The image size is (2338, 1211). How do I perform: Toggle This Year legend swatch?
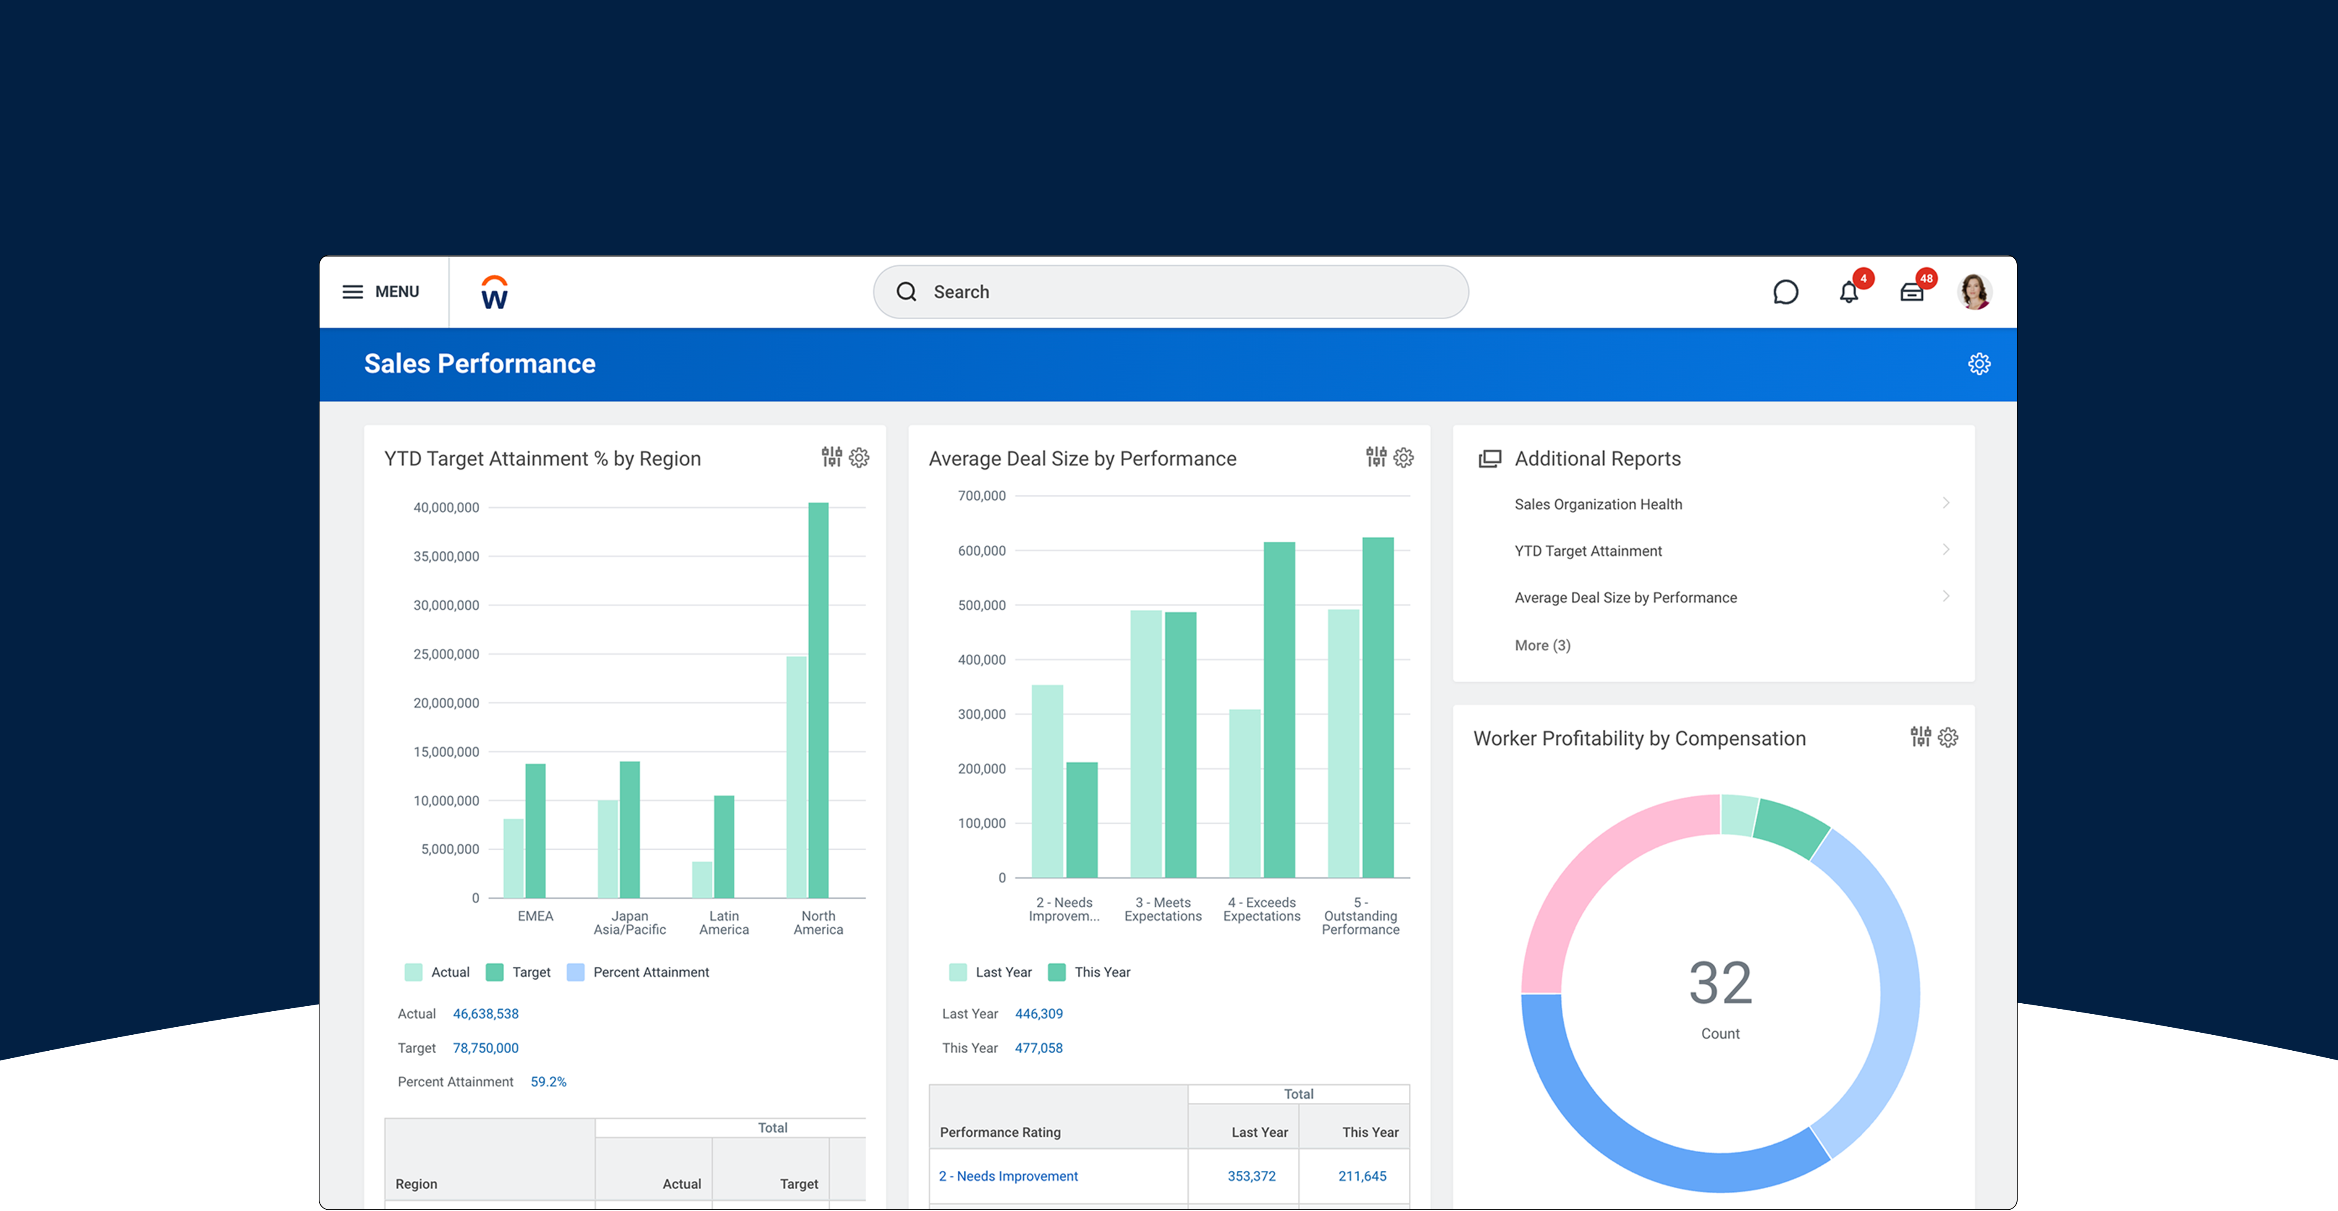pos(1056,972)
